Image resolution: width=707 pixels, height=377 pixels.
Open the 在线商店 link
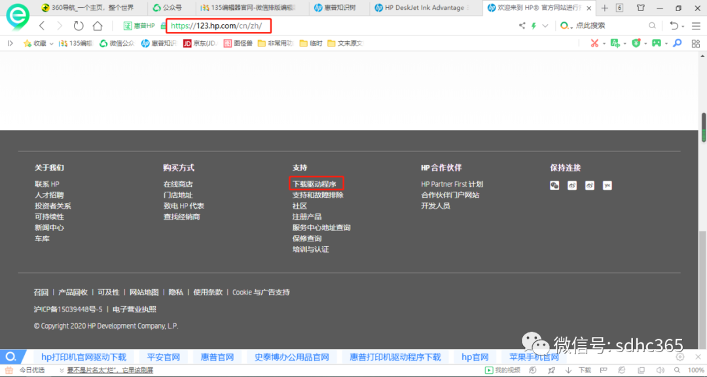177,184
